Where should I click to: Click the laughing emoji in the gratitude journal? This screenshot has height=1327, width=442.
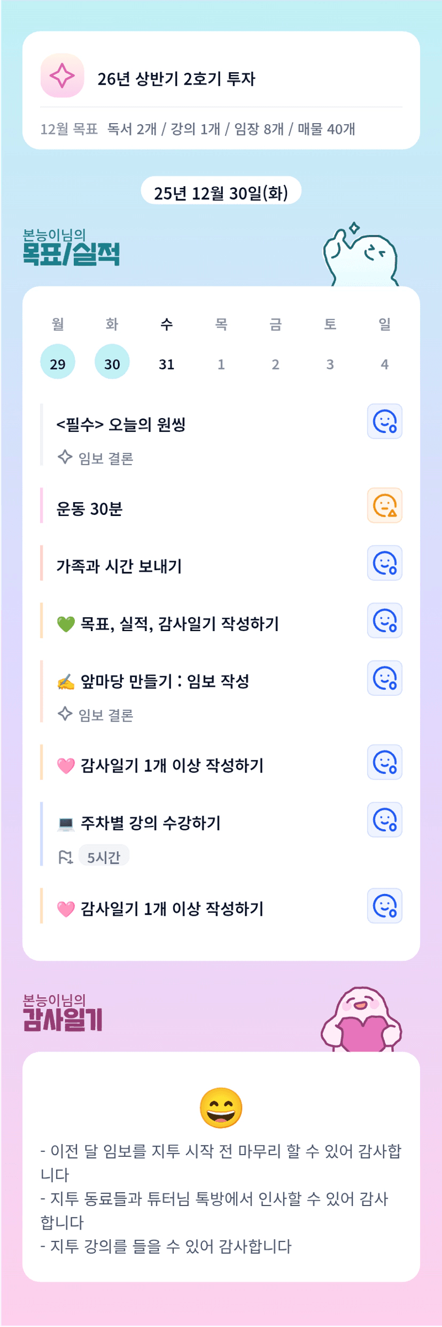pyautogui.click(x=221, y=1108)
